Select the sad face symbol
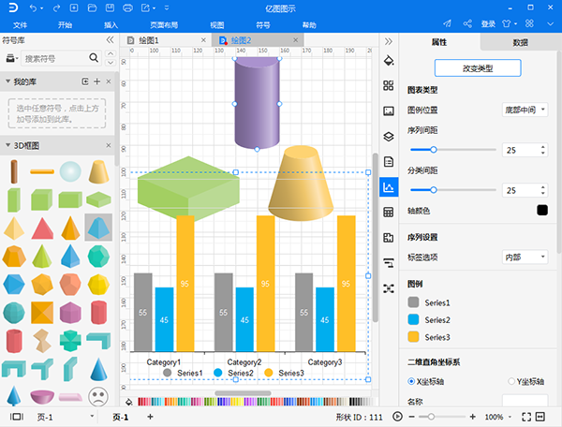This screenshot has width=562, height=427. (98, 396)
